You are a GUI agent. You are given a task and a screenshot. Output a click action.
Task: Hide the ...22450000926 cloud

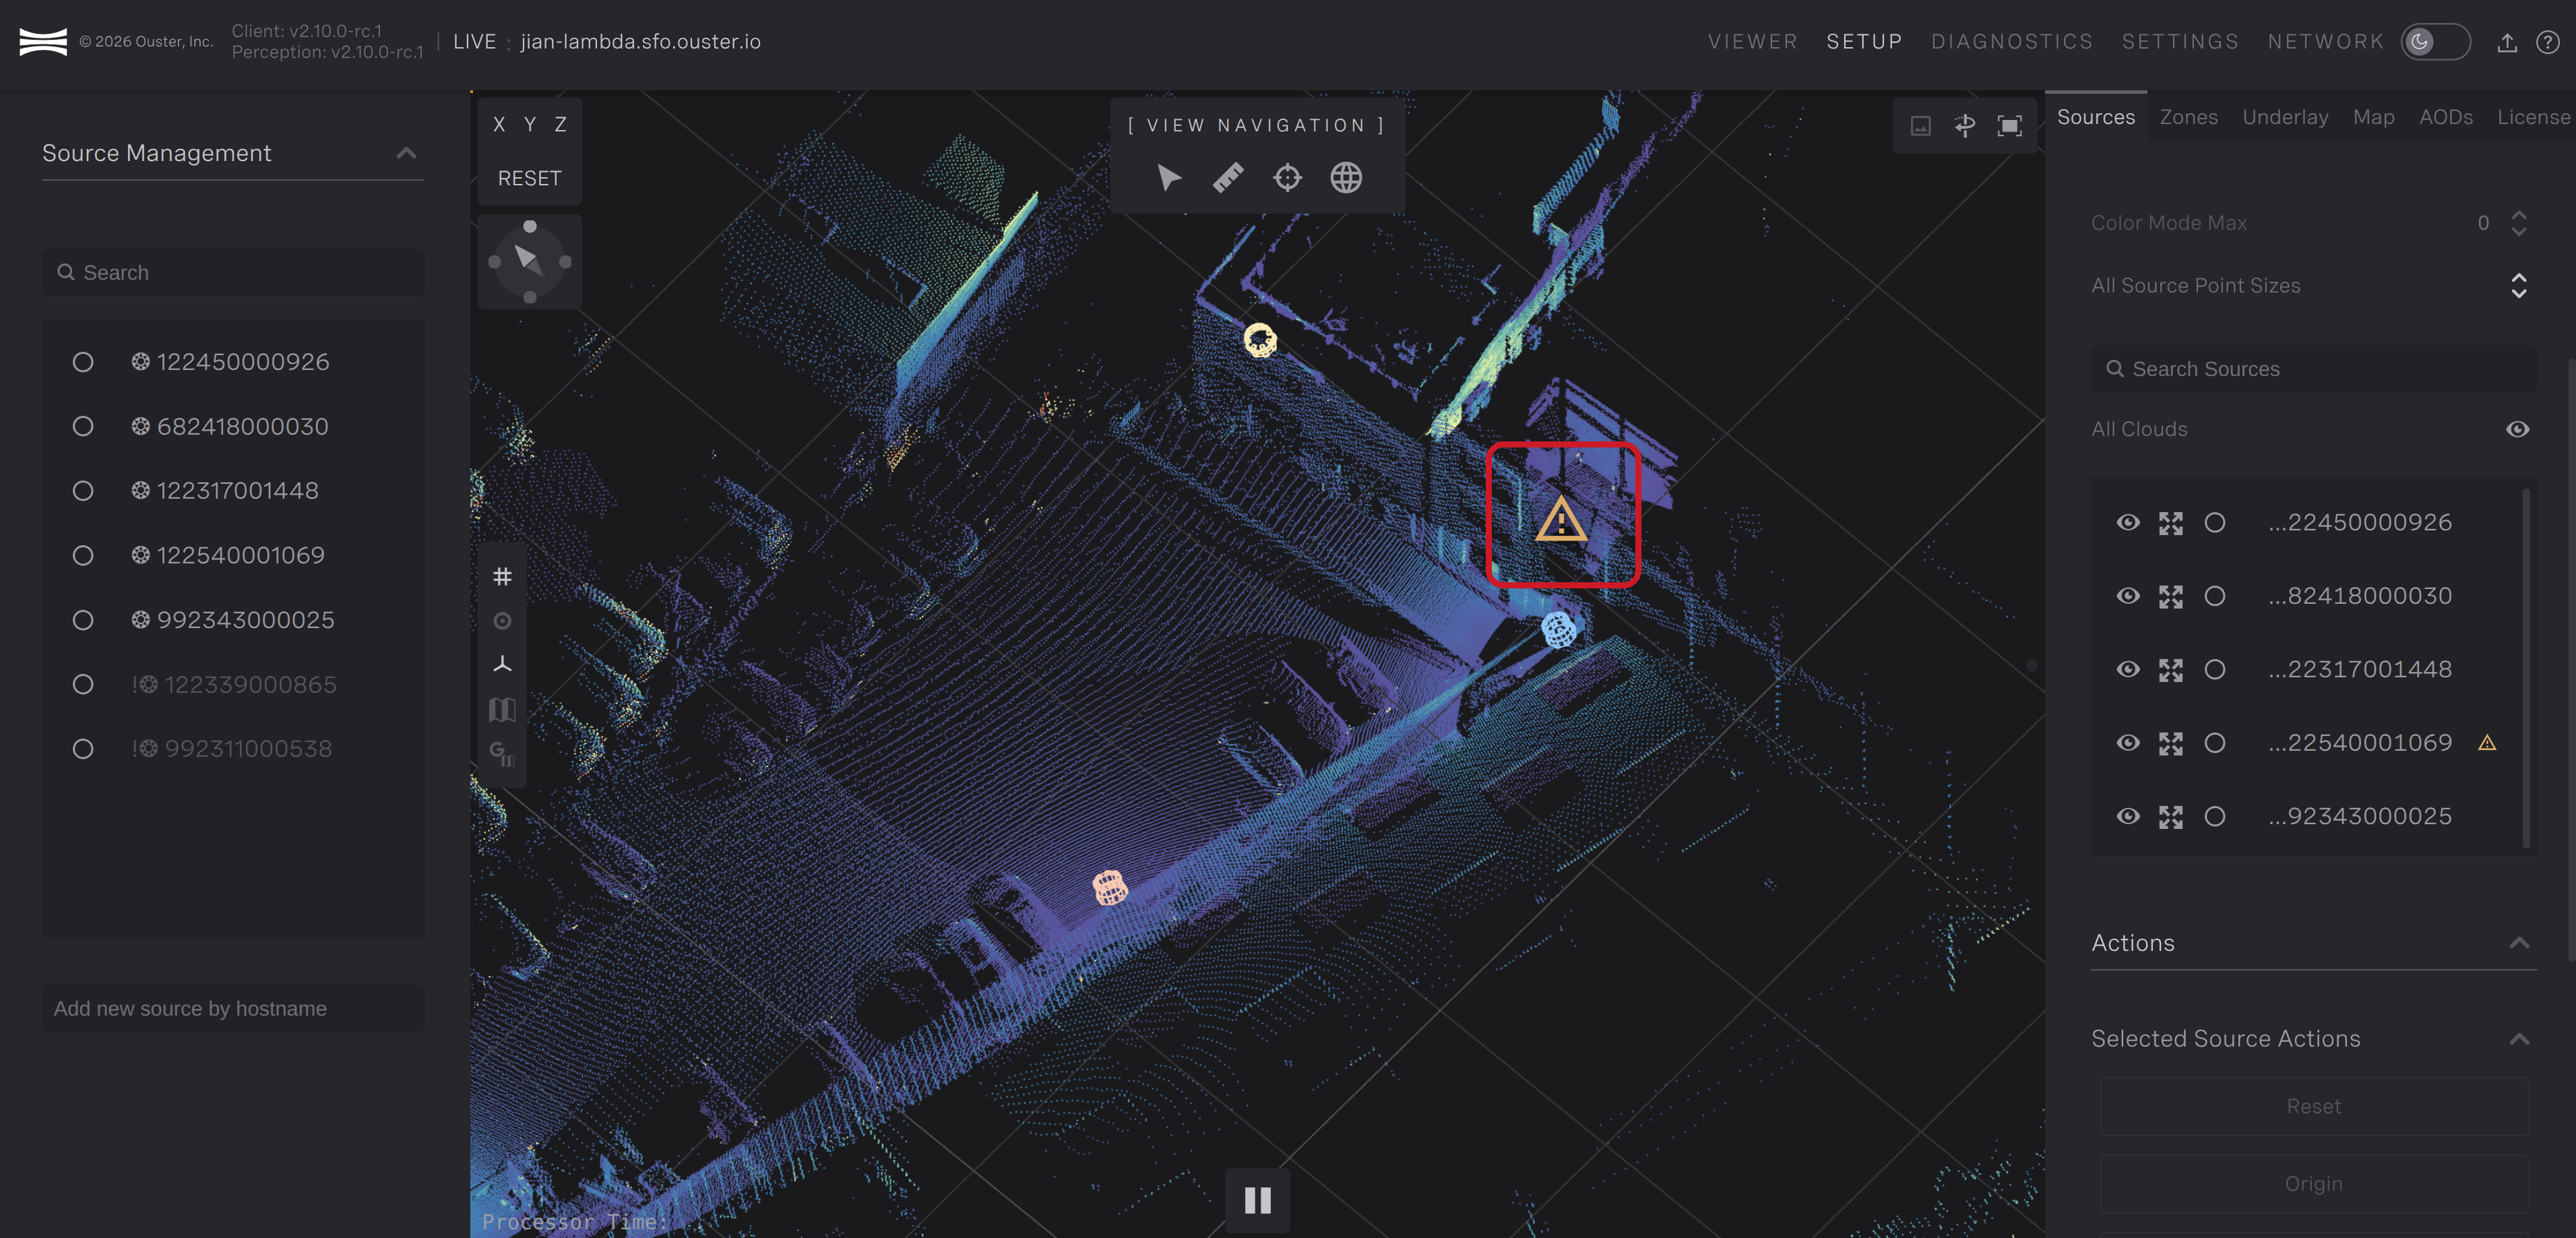pyautogui.click(x=2128, y=523)
